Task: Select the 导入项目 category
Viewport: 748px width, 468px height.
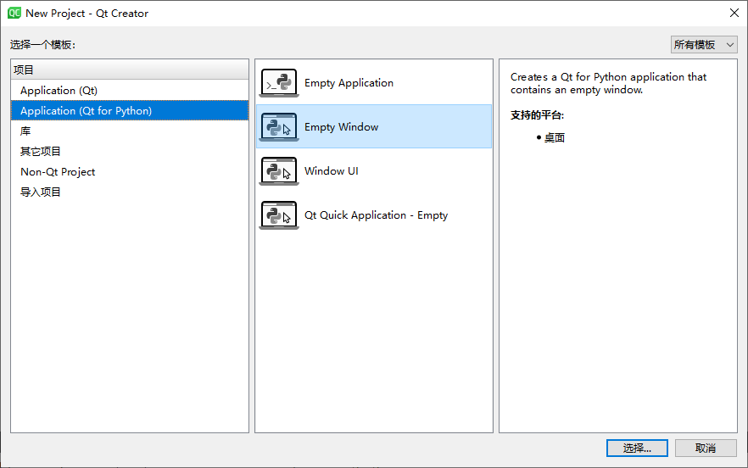Action: coord(130,192)
